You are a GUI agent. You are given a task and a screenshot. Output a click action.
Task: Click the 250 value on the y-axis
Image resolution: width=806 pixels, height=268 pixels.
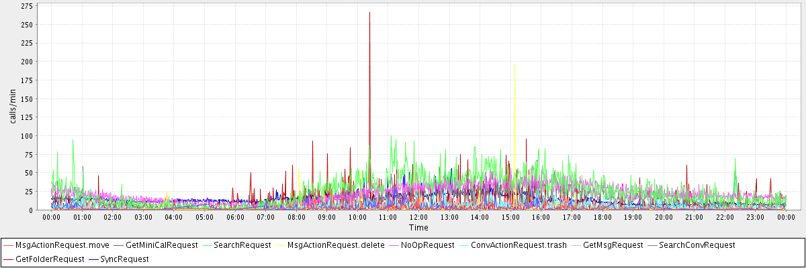point(27,24)
